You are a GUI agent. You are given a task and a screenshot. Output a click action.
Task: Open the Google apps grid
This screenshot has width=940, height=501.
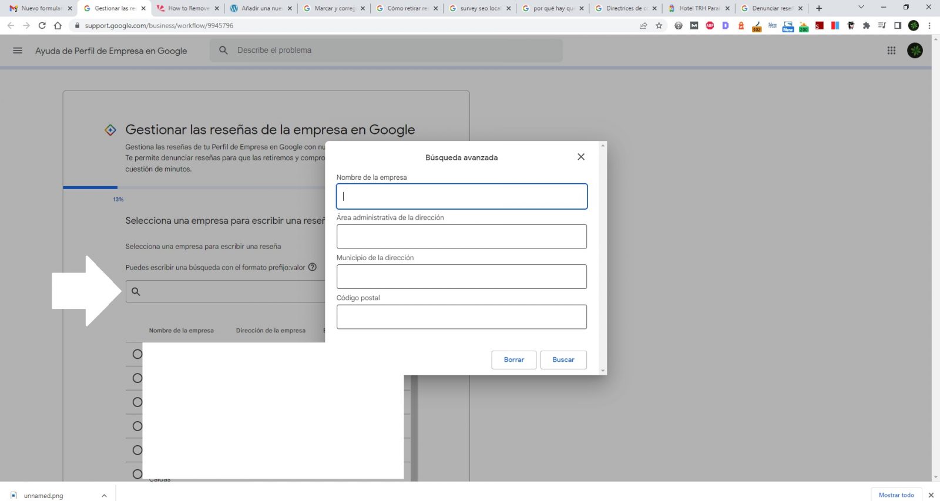(x=891, y=51)
